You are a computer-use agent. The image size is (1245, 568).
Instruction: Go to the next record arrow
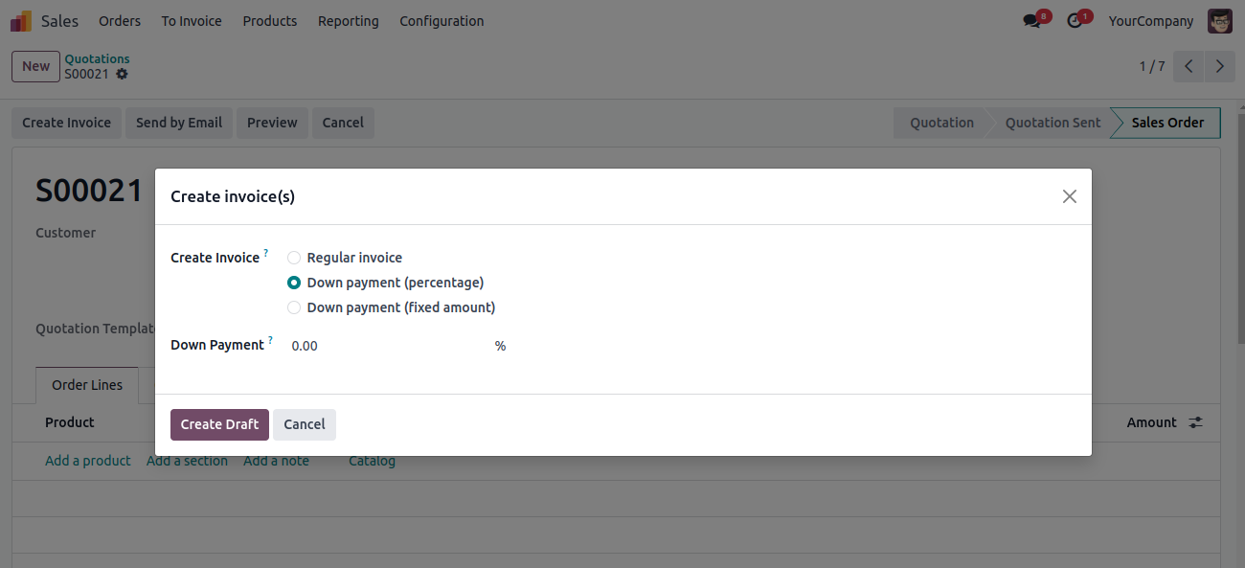tap(1219, 66)
